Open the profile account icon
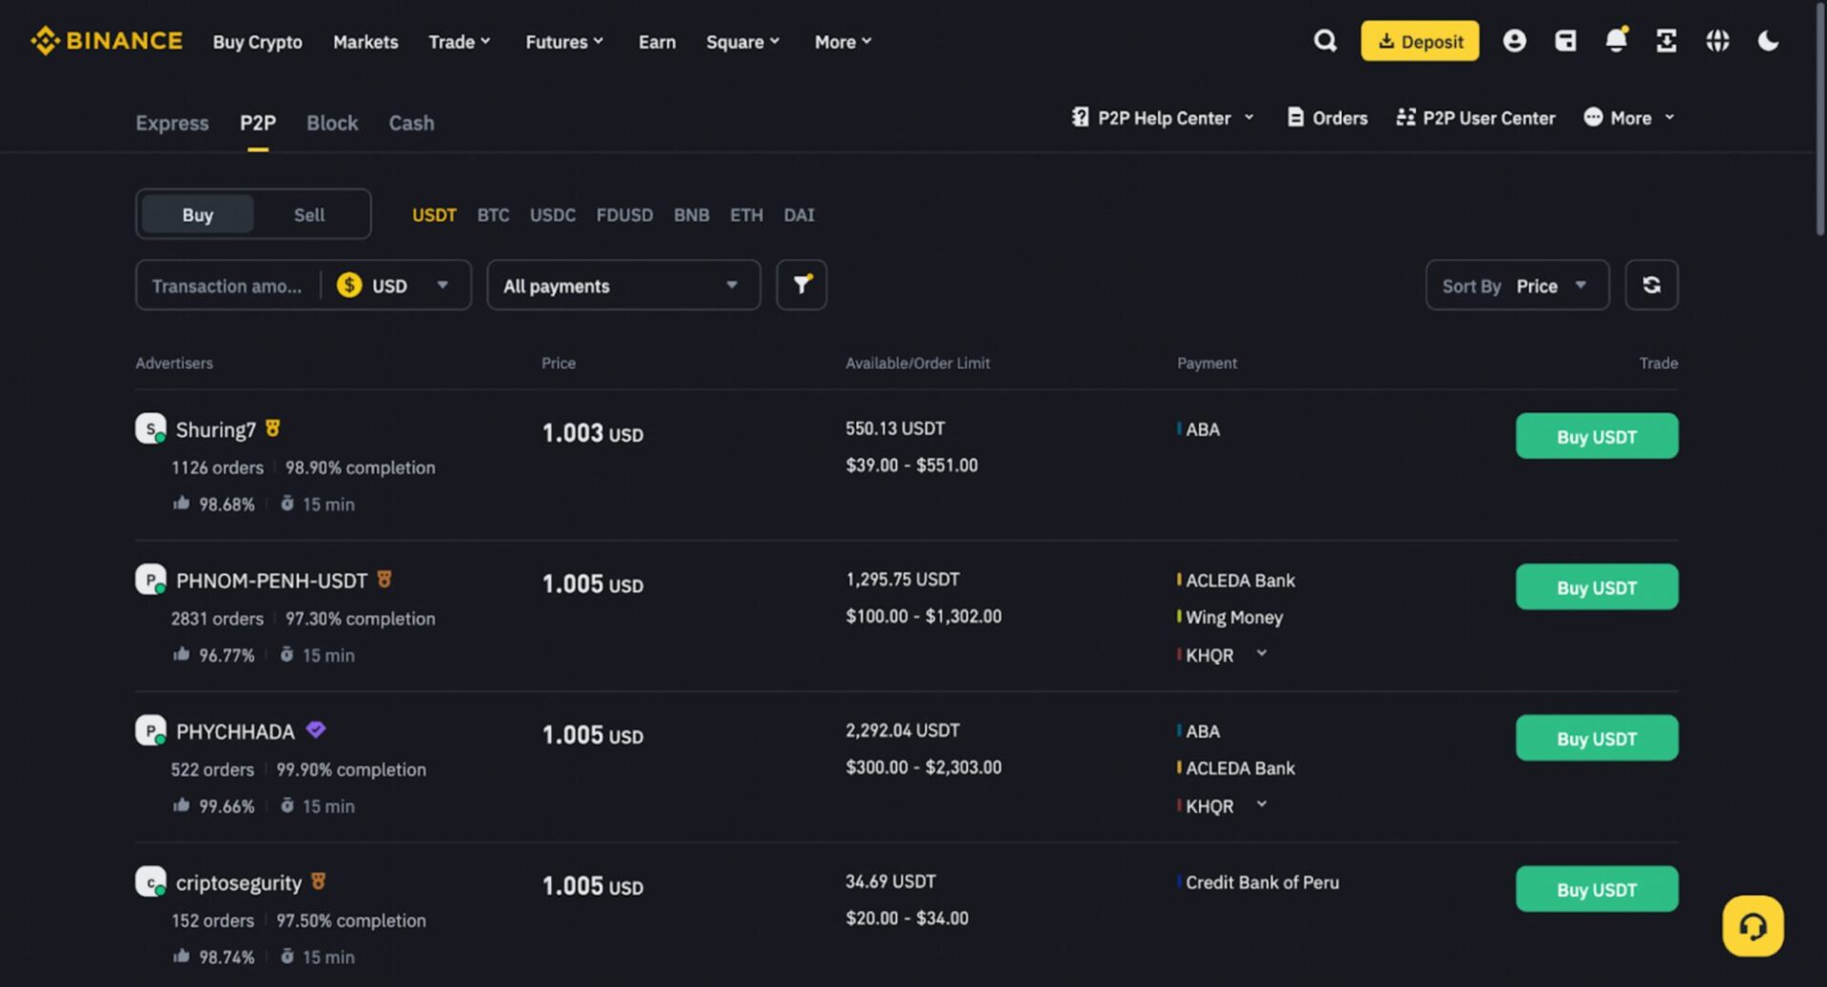 [1514, 41]
